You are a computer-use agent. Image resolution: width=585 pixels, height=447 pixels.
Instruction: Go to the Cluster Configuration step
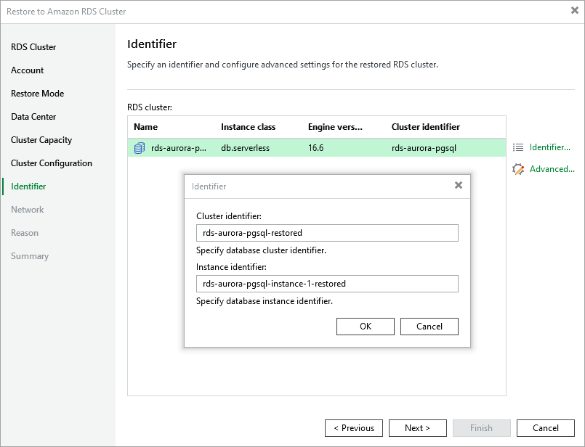click(52, 163)
